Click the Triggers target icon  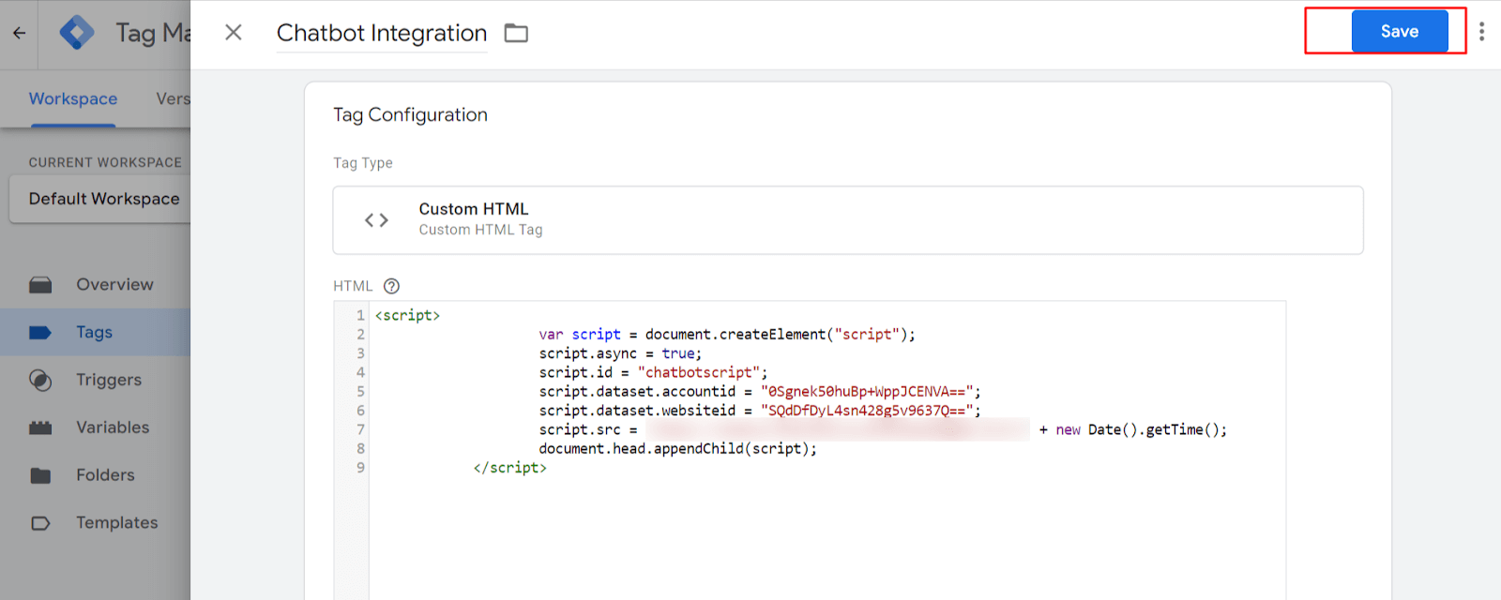[40, 380]
